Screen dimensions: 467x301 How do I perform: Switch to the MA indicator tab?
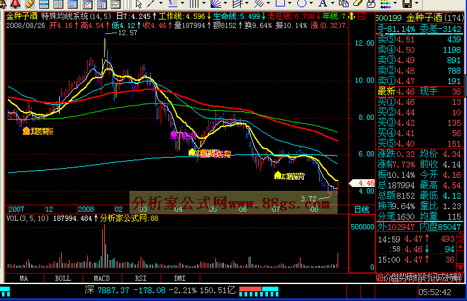(24, 278)
